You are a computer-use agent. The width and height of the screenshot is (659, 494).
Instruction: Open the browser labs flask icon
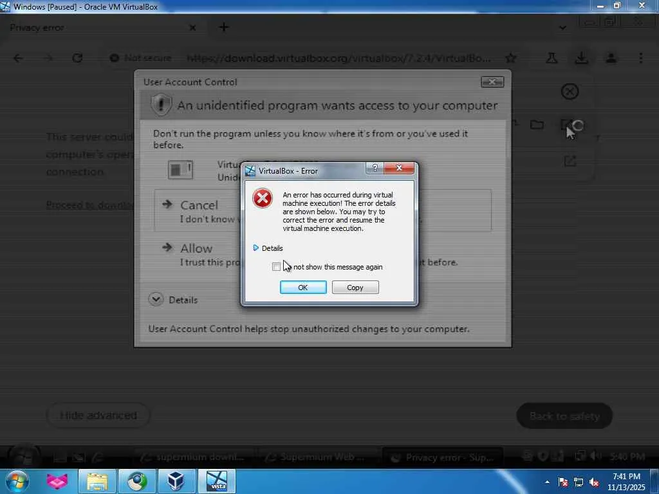(552, 58)
